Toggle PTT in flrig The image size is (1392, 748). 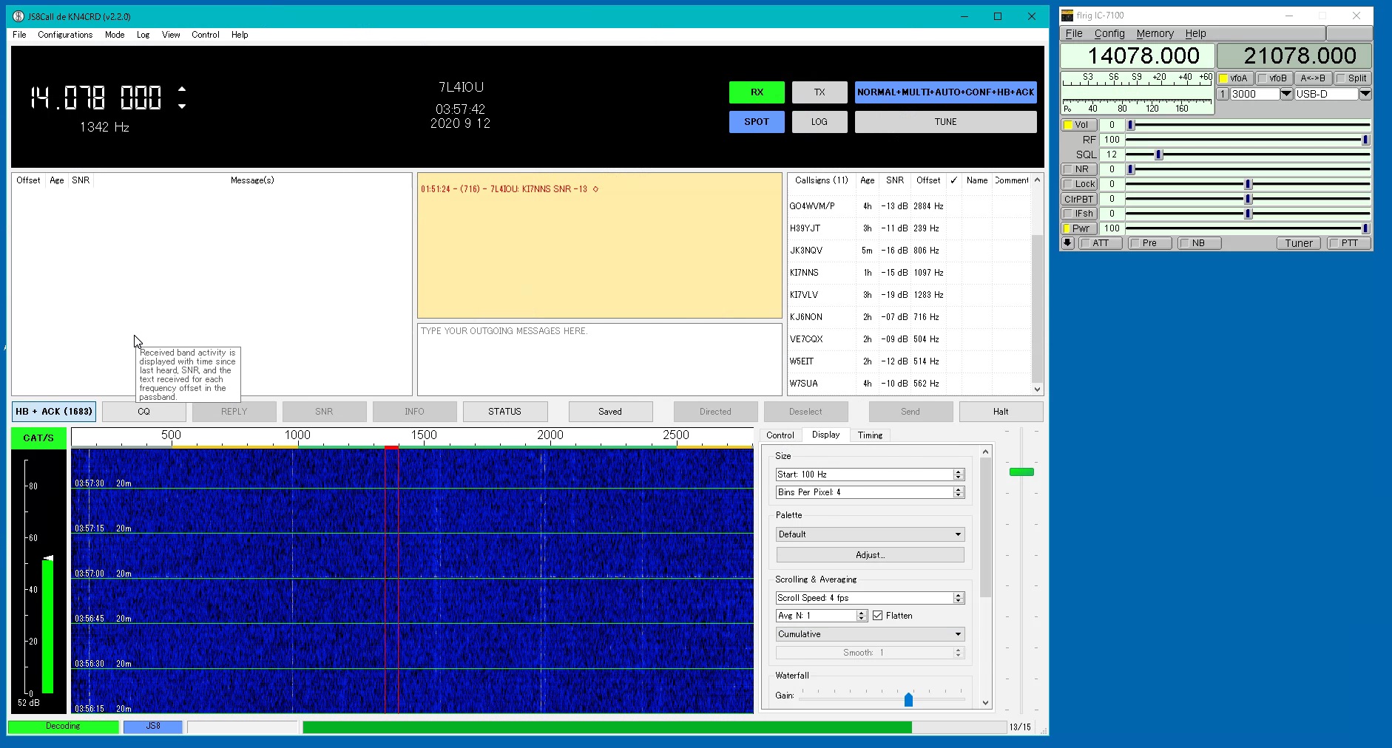click(x=1349, y=243)
